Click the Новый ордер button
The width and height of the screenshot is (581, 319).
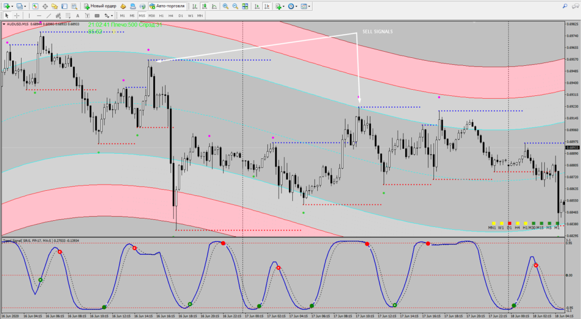[x=100, y=6]
